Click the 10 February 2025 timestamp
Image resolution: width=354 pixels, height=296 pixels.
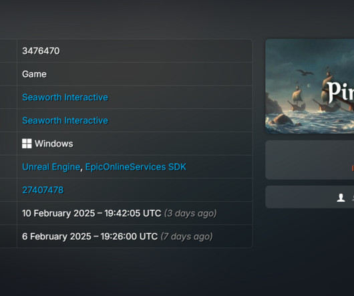pyautogui.click(x=92, y=213)
